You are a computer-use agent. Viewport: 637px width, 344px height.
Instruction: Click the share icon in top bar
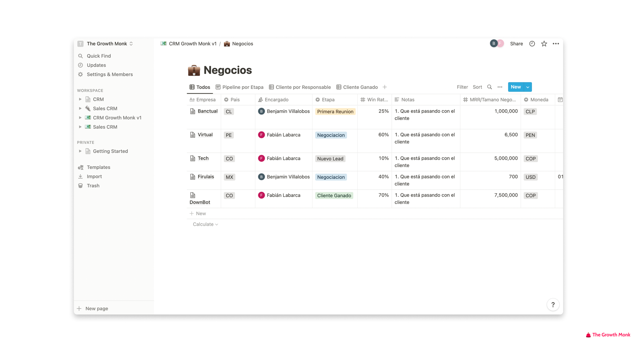coord(516,44)
